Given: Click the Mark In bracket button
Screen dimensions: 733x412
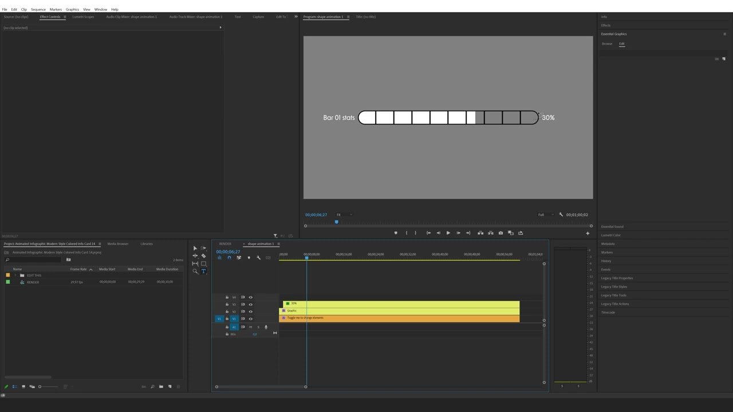Looking at the screenshot, I should click(407, 233).
